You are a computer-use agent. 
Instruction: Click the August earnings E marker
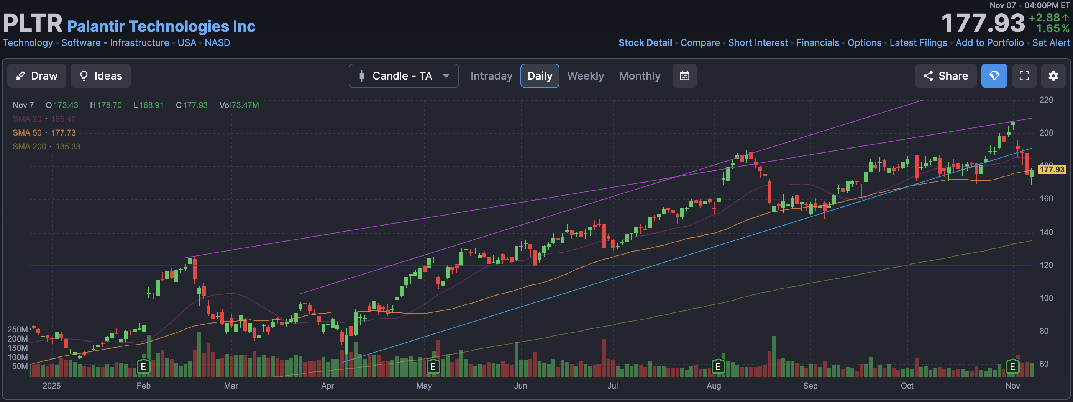[718, 367]
